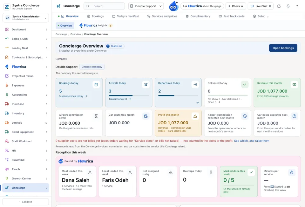
Task: Click the Flowrica water-drop mascot icon
Action: (x=173, y=6)
